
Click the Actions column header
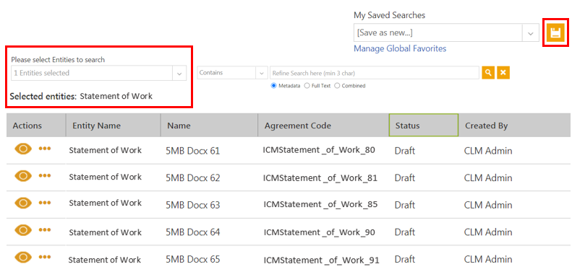[35, 126]
